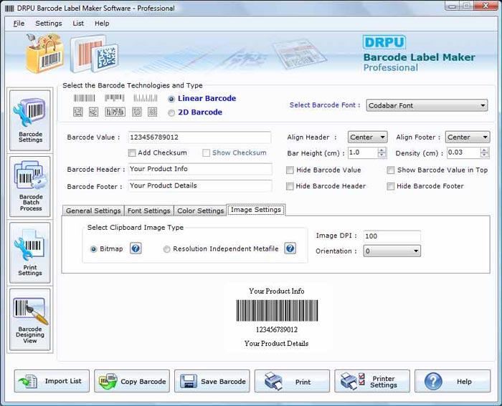Open Print Settings from the sidebar
Image resolution: width=502 pixels, height=406 pixels.
30,253
